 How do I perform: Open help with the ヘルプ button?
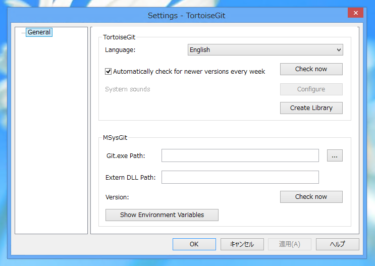pyautogui.click(x=338, y=244)
